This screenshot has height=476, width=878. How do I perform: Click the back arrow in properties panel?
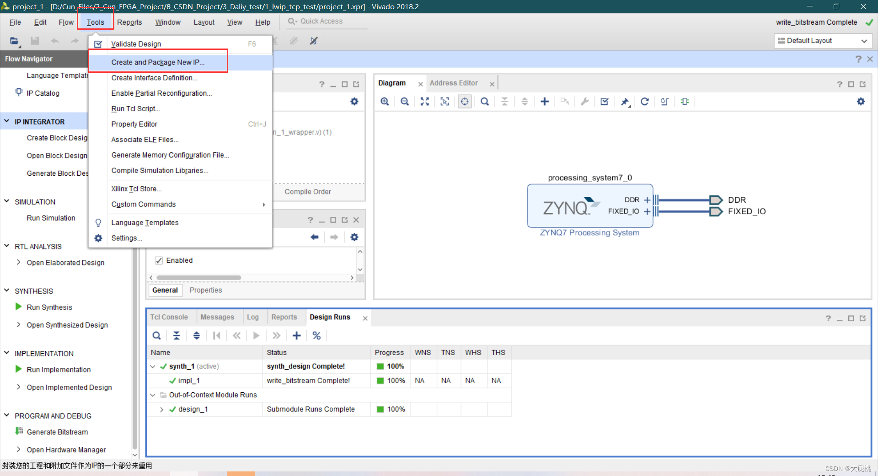point(315,237)
